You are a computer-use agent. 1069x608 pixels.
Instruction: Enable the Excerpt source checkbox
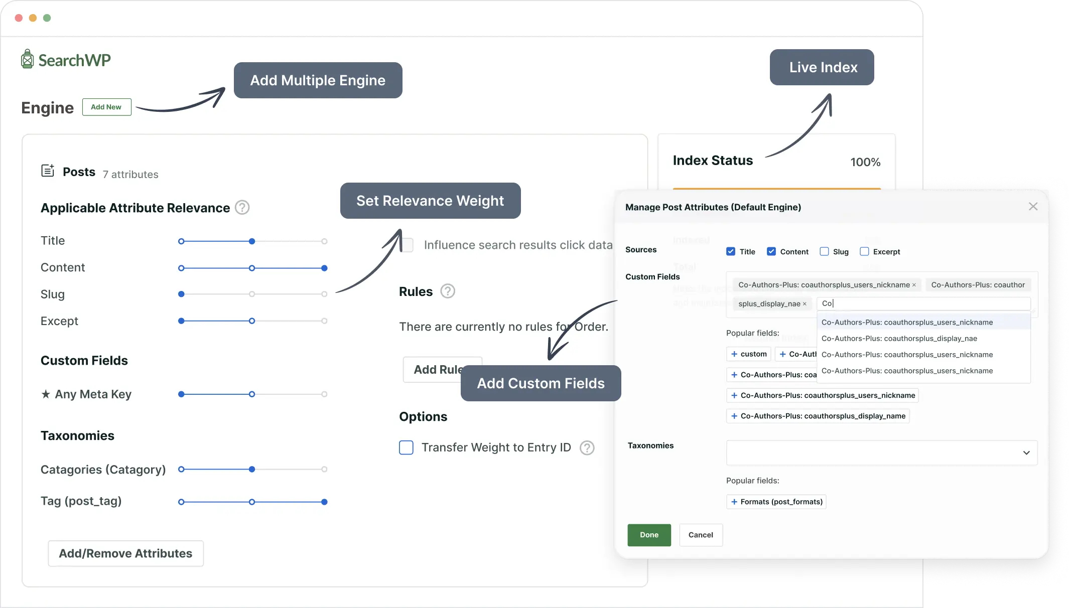864,251
